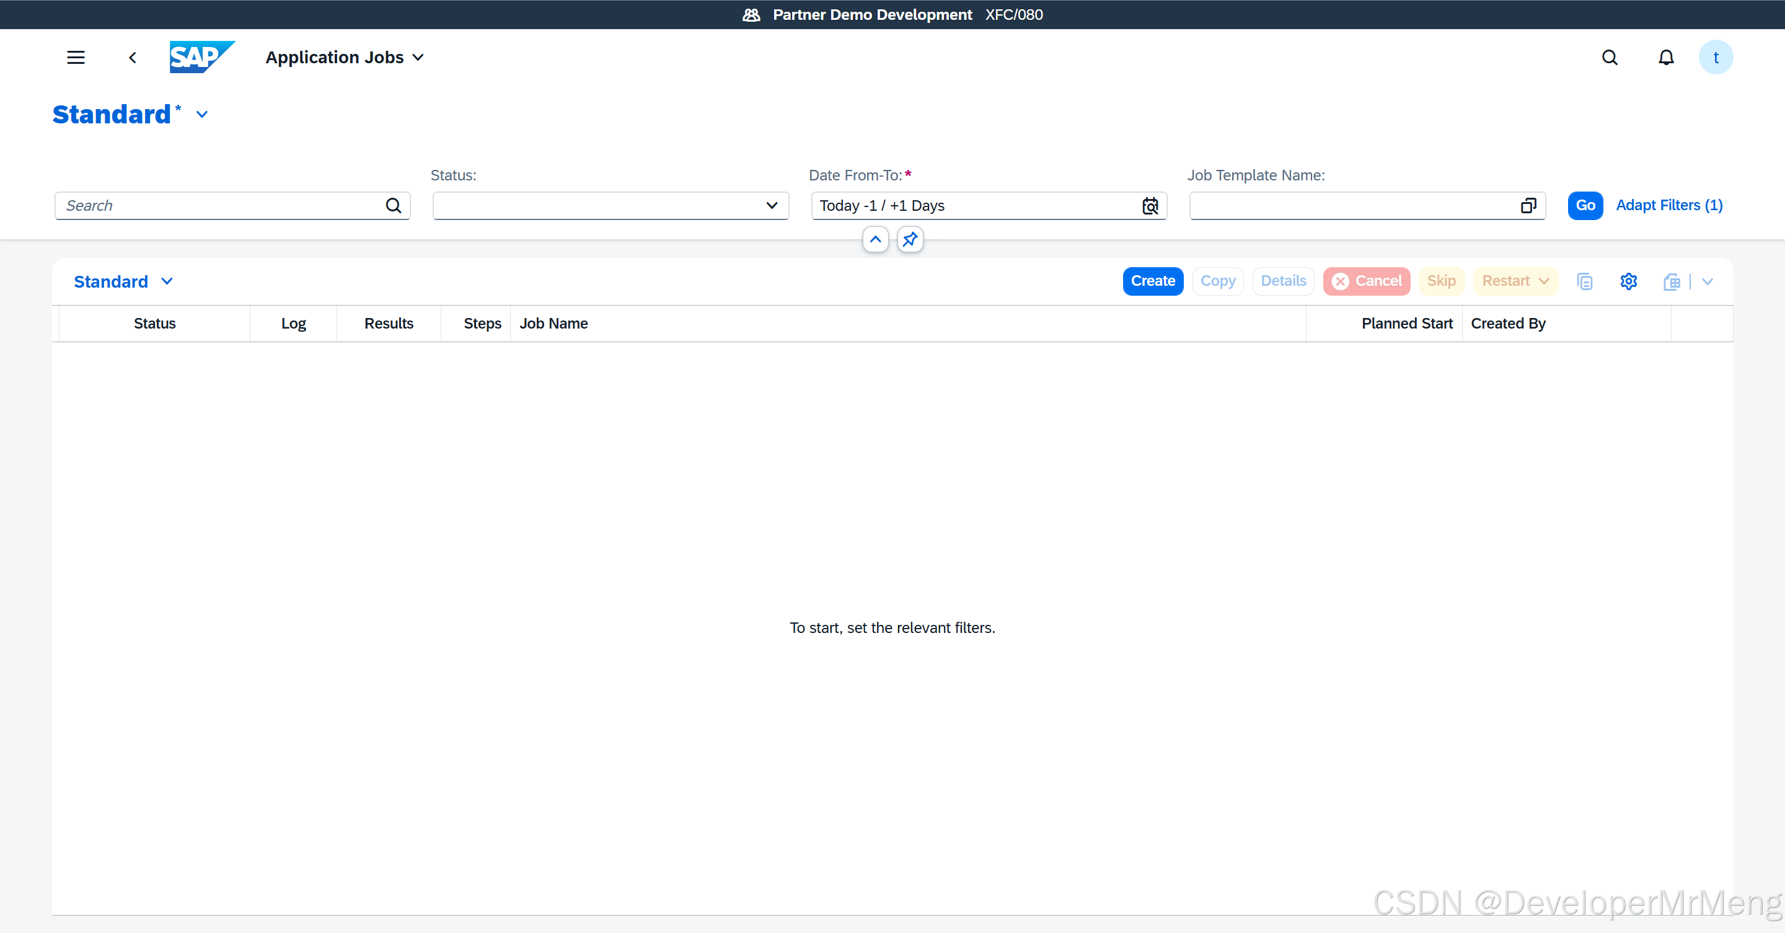Open the user profile avatar
This screenshot has height=933, width=1785.
tap(1715, 58)
